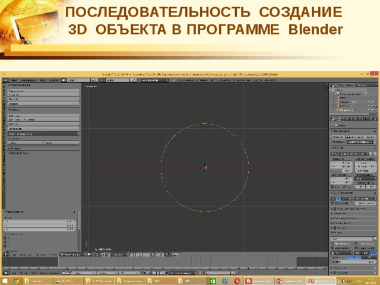
Task: Open the Object menu in 3D viewport header
Action: pos(53,255)
